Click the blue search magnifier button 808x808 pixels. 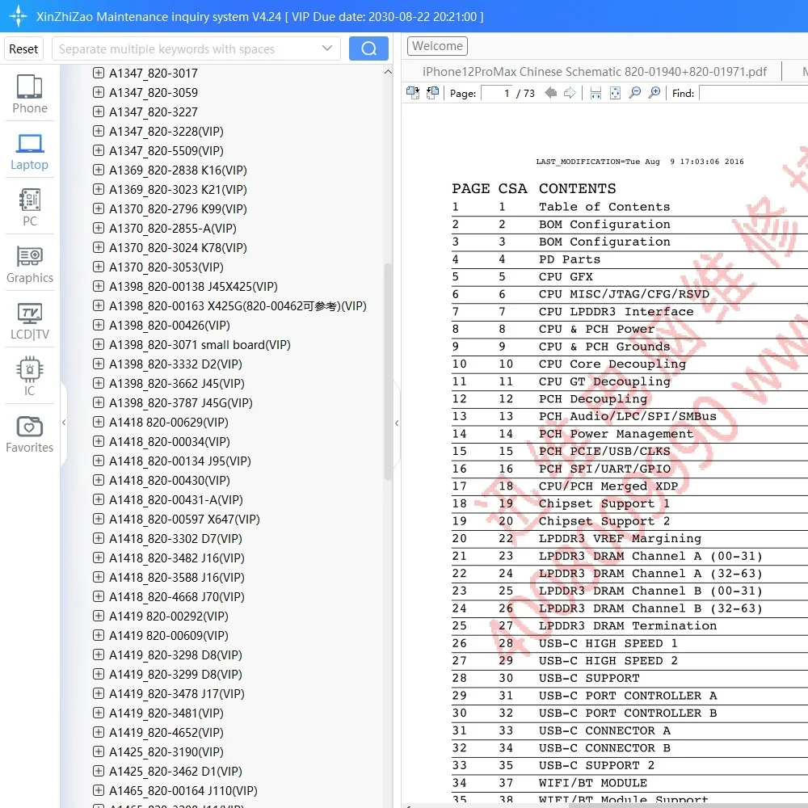368,48
